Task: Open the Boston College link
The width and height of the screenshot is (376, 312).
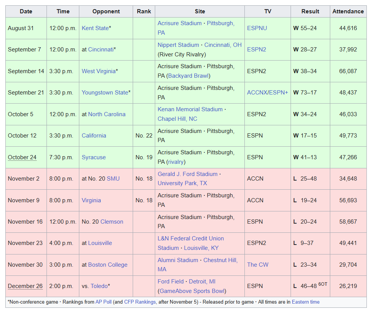Action: click(x=108, y=264)
